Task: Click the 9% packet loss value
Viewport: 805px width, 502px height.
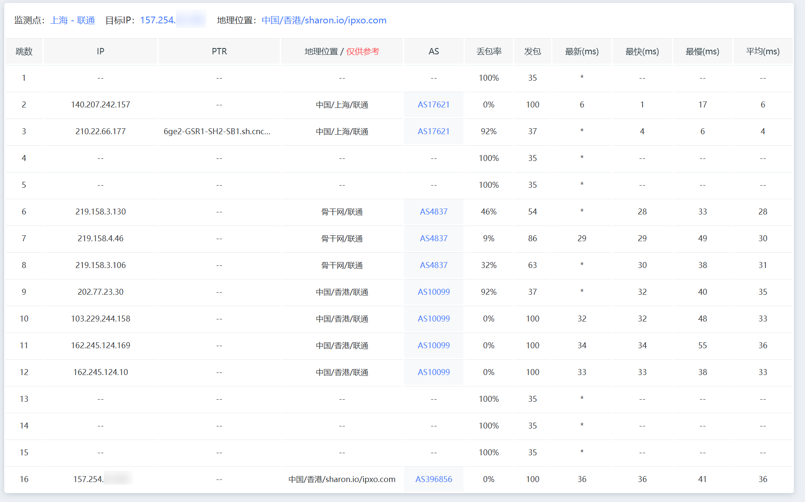Action: [489, 238]
